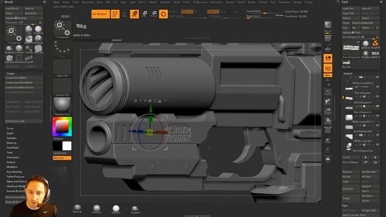Select the SnakeHook brush icon
386x217 pixels.
point(10,49)
